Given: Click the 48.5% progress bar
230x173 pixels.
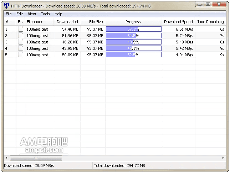Looking at the screenshot, I should click(134, 42).
